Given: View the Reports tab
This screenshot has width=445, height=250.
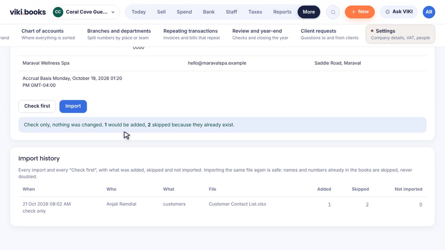Looking at the screenshot, I should click(282, 12).
